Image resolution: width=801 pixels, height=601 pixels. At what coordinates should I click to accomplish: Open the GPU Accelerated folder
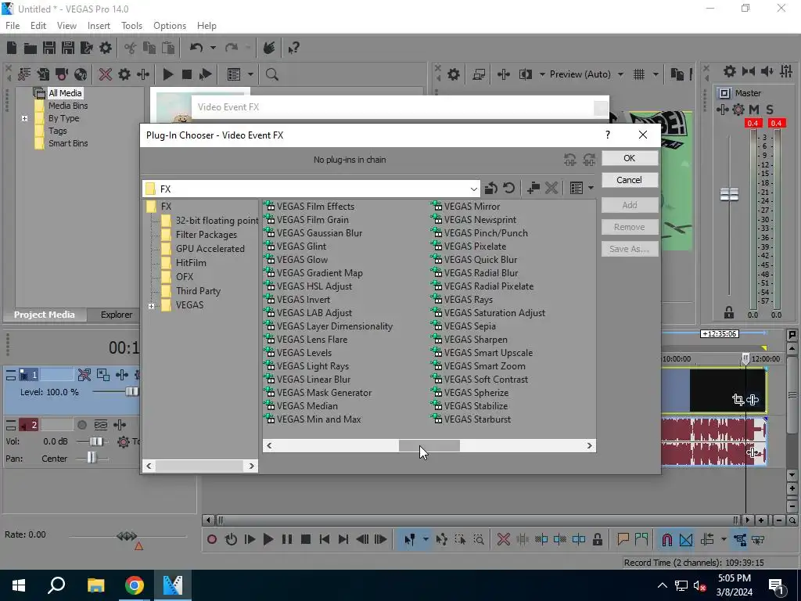(x=210, y=249)
